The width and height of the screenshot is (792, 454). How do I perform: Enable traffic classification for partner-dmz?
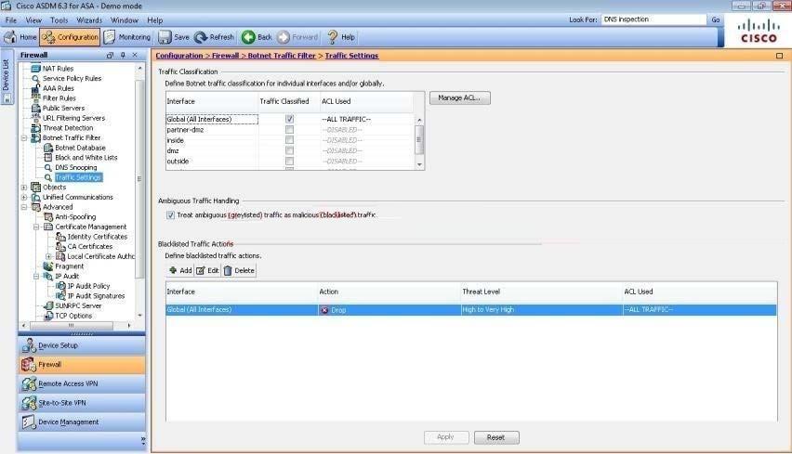[289, 130]
